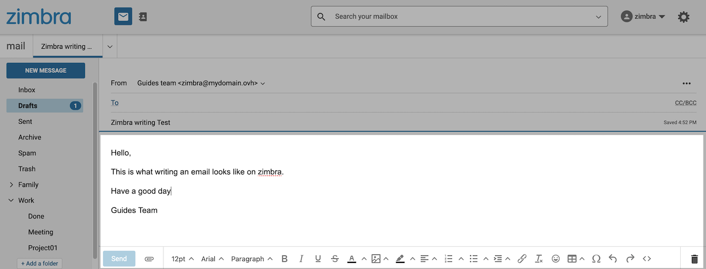Open the emoji picker smiley icon
The height and width of the screenshot is (269, 706).
pos(556,259)
